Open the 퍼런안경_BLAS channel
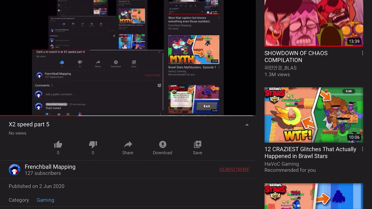The image size is (372, 209). (x=280, y=68)
